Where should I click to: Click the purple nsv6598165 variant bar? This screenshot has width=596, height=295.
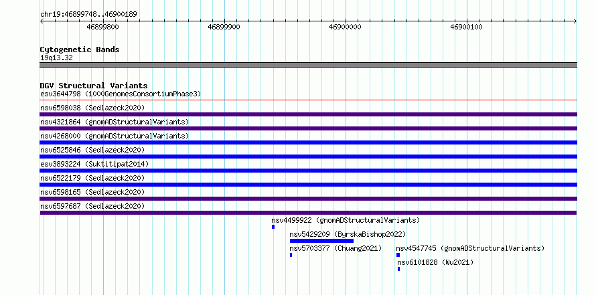click(x=308, y=199)
